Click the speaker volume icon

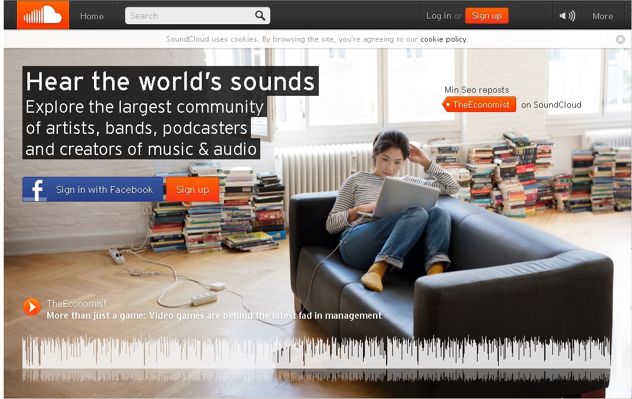coord(567,14)
